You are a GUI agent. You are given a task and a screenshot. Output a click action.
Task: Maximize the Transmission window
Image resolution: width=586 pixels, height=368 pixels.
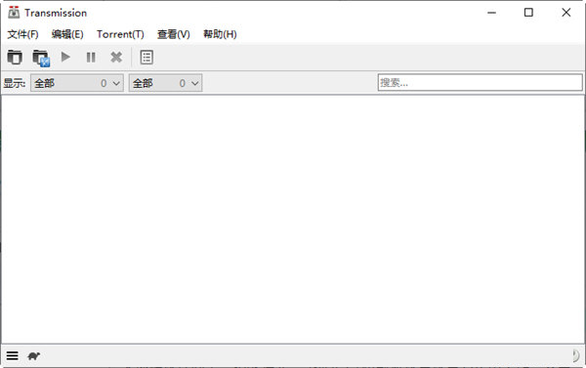(528, 13)
